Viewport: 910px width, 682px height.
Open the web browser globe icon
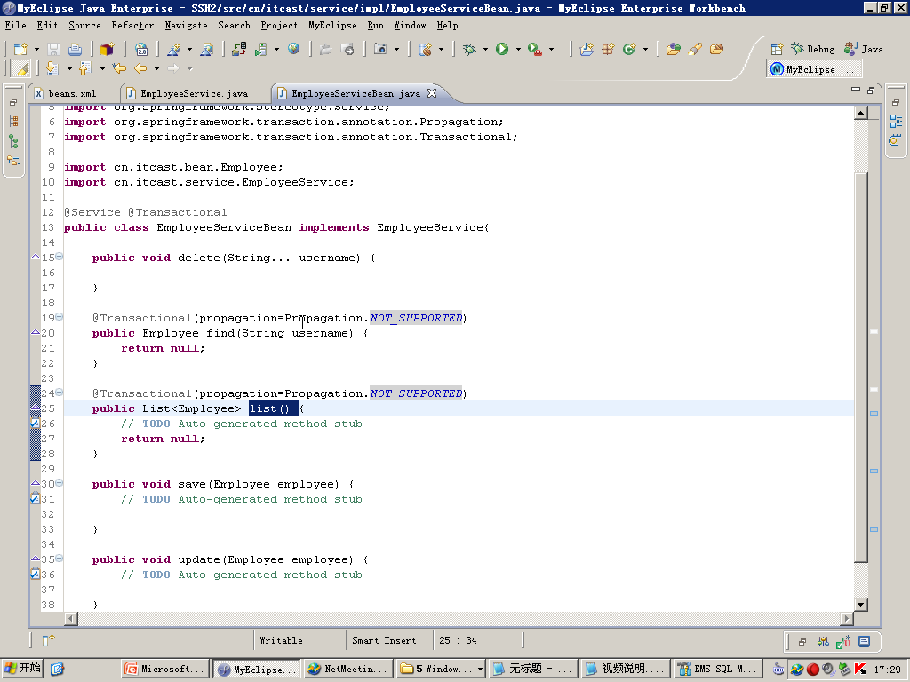[293, 49]
